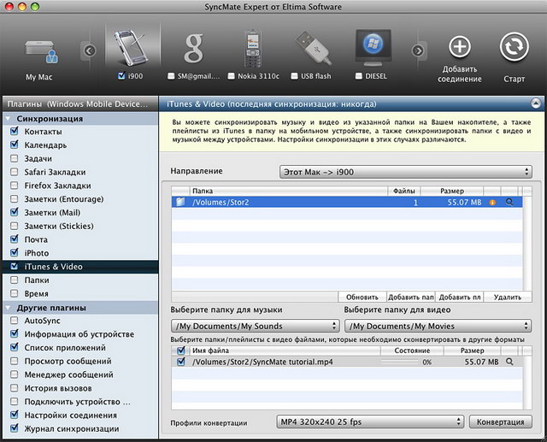
Task: Select the DIESEL Windows PC icon
Action: pyautogui.click(x=373, y=49)
